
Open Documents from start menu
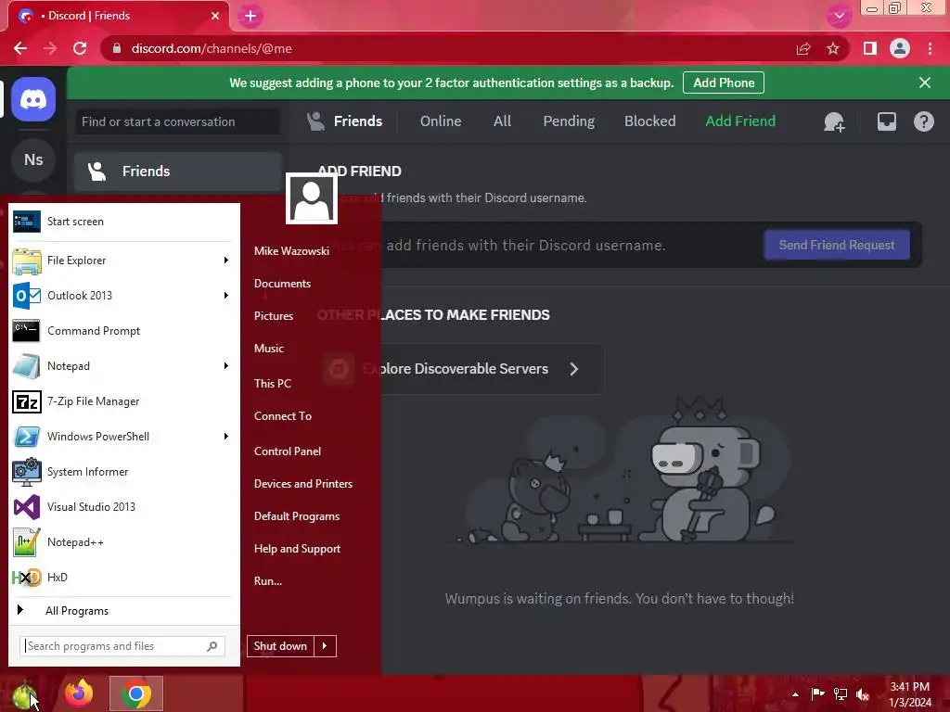[282, 284]
